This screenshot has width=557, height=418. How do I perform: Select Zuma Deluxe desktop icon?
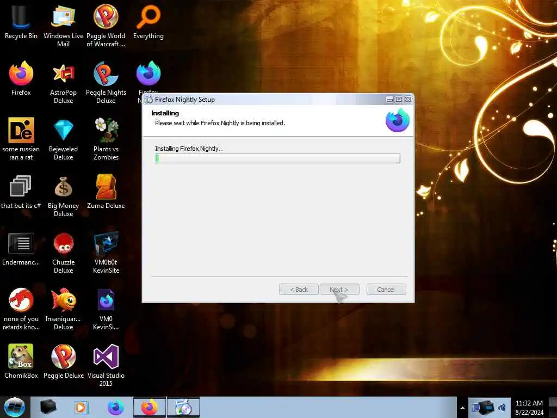click(106, 192)
